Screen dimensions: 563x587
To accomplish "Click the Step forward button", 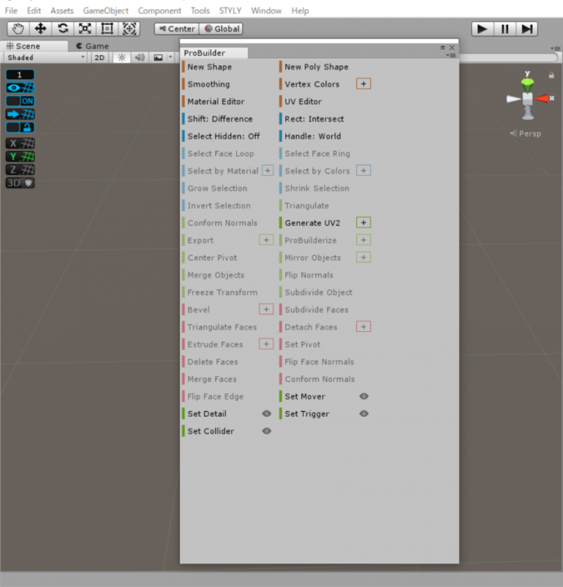I will (x=527, y=29).
